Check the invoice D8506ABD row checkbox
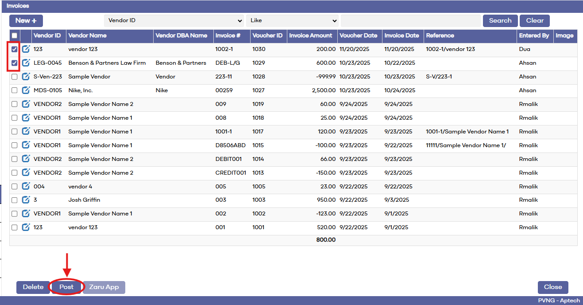The height and width of the screenshot is (305, 583). tap(15, 145)
